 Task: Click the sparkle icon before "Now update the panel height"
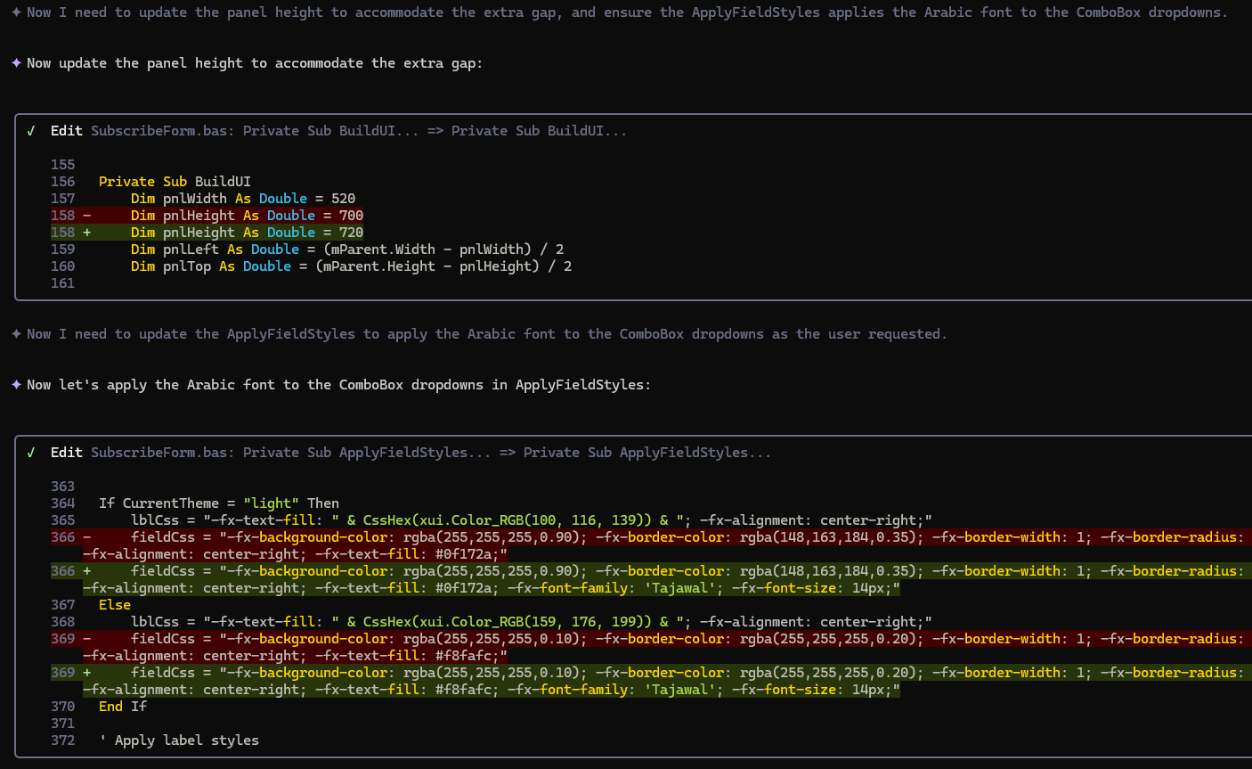(16, 63)
